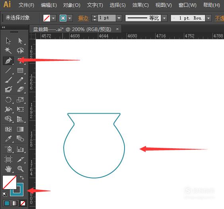
Task: Select the Artboard tool
Action: coord(8,159)
